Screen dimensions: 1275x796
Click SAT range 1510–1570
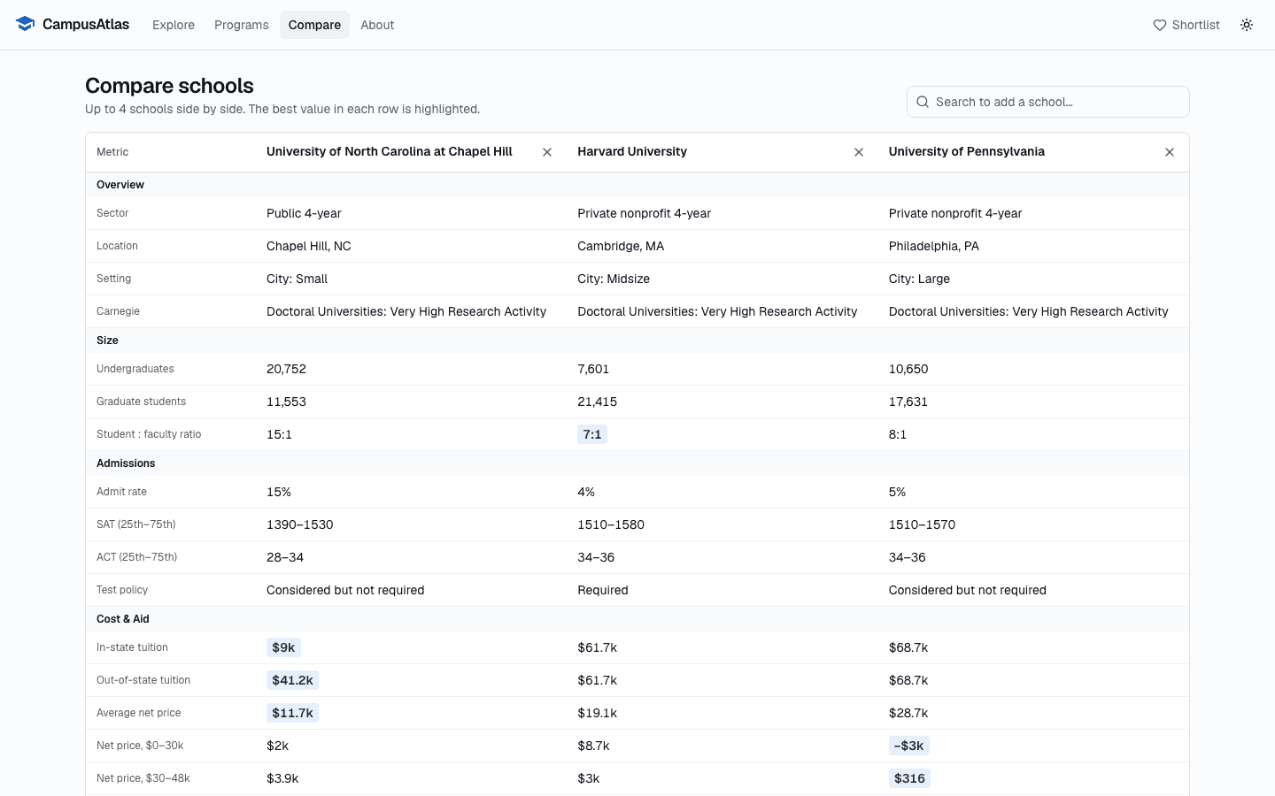coord(922,524)
